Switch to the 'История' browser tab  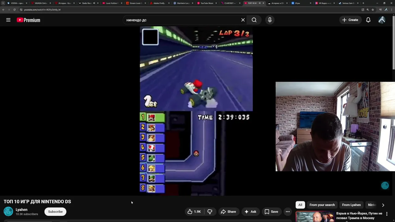click(x=64, y=3)
